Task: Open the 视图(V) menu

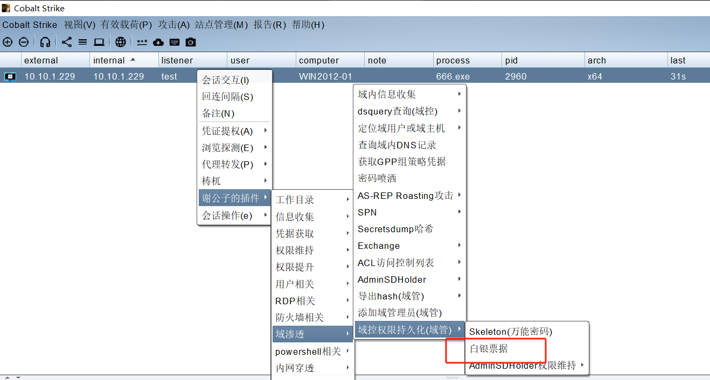Action: [80, 25]
